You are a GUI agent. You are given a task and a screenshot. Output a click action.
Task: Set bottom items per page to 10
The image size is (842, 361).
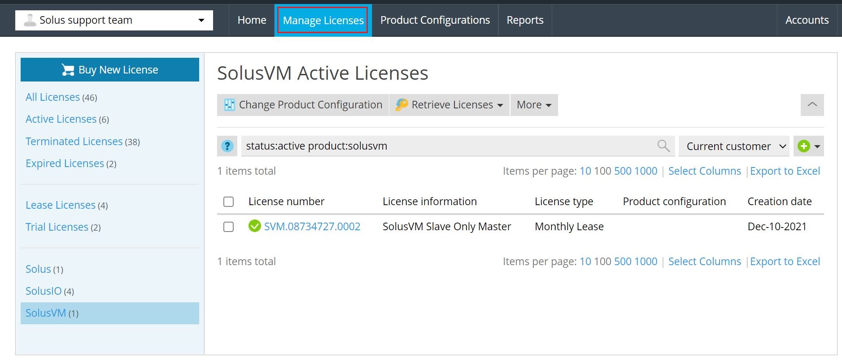(585, 262)
